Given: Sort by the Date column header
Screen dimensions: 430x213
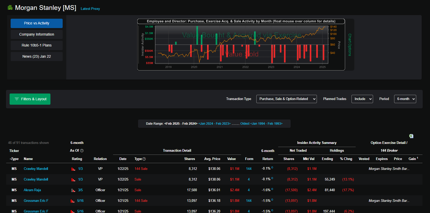Looking at the screenshot, I should click(x=123, y=159).
